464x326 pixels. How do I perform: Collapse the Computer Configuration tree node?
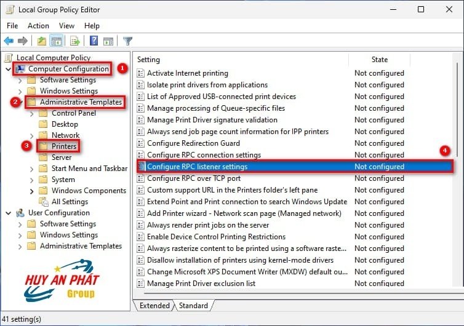click(8, 70)
